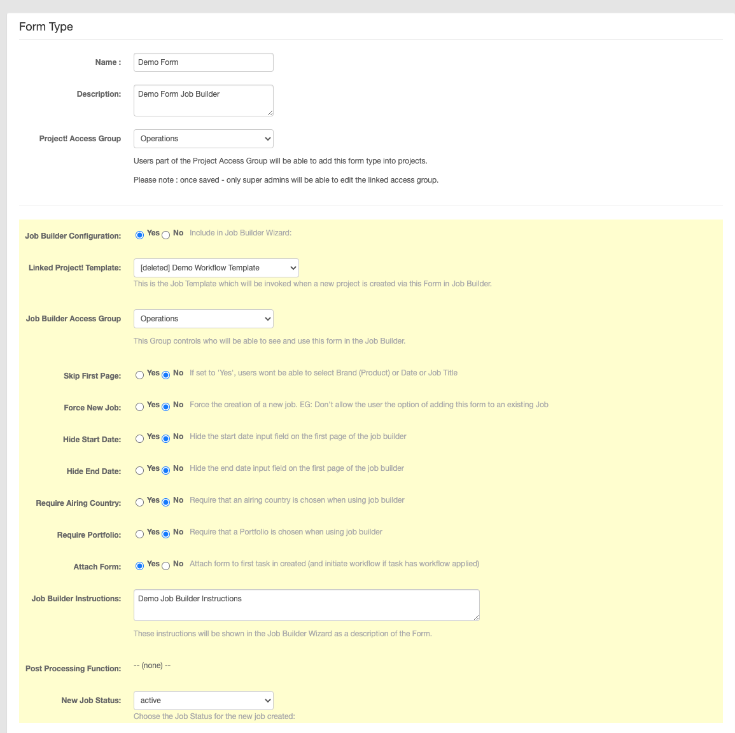Click the 'Job Builder Access Group' label

[73, 319]
